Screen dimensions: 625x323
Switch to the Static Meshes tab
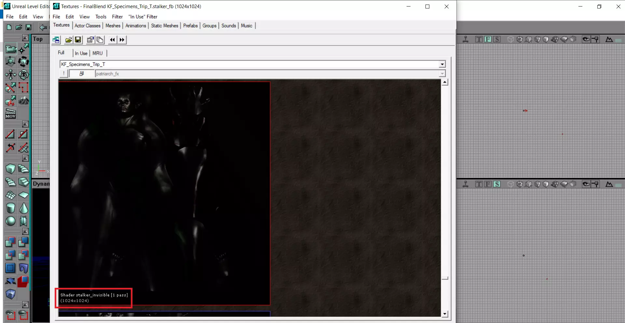tap(165, 26)
